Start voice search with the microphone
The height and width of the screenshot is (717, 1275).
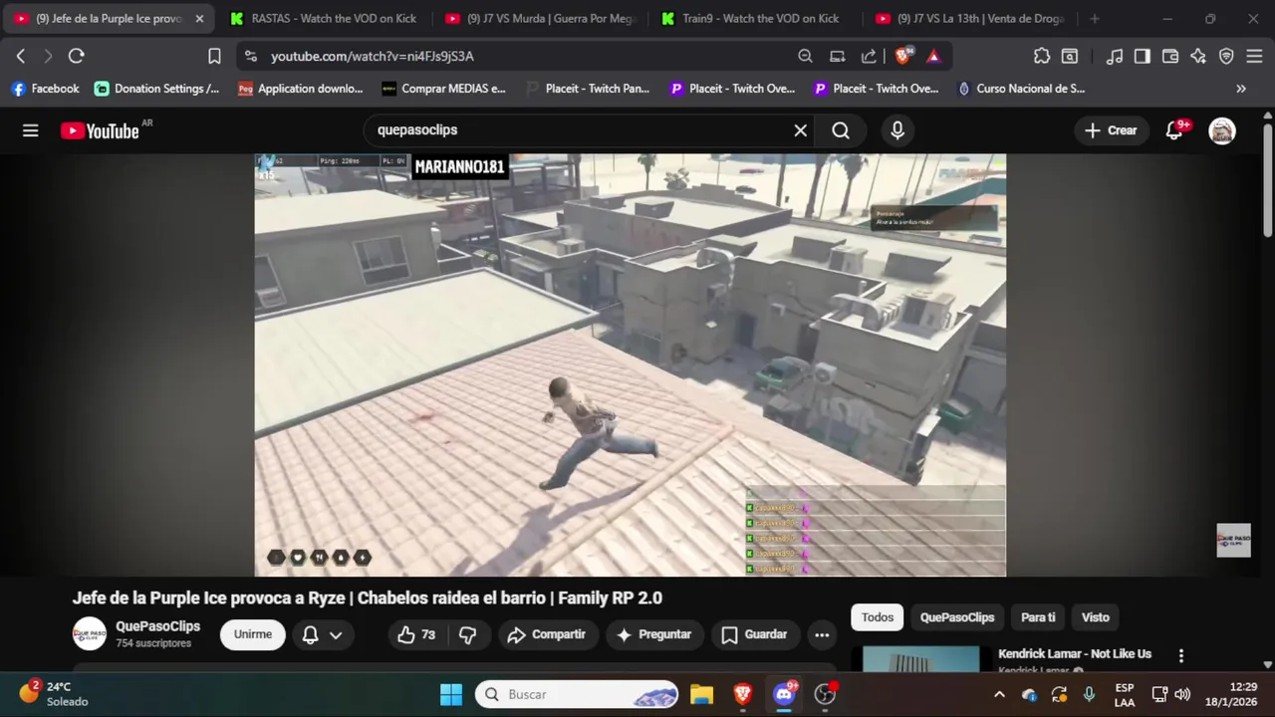pyautogui.click(x=897, y=130)
